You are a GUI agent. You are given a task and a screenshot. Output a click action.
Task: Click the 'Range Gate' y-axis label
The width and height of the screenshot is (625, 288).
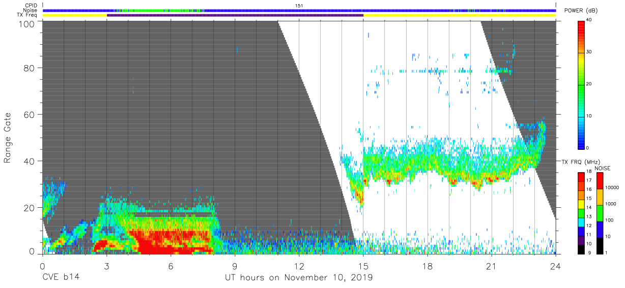pos(8,138)
